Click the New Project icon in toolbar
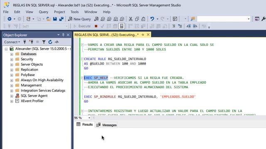Image resolution: width=266 pixels, height=149 pixels. (x=28, y=19)
